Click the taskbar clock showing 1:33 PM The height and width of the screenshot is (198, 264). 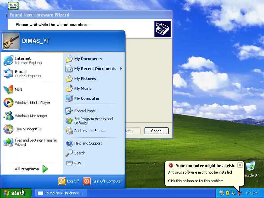pos(252,193)
